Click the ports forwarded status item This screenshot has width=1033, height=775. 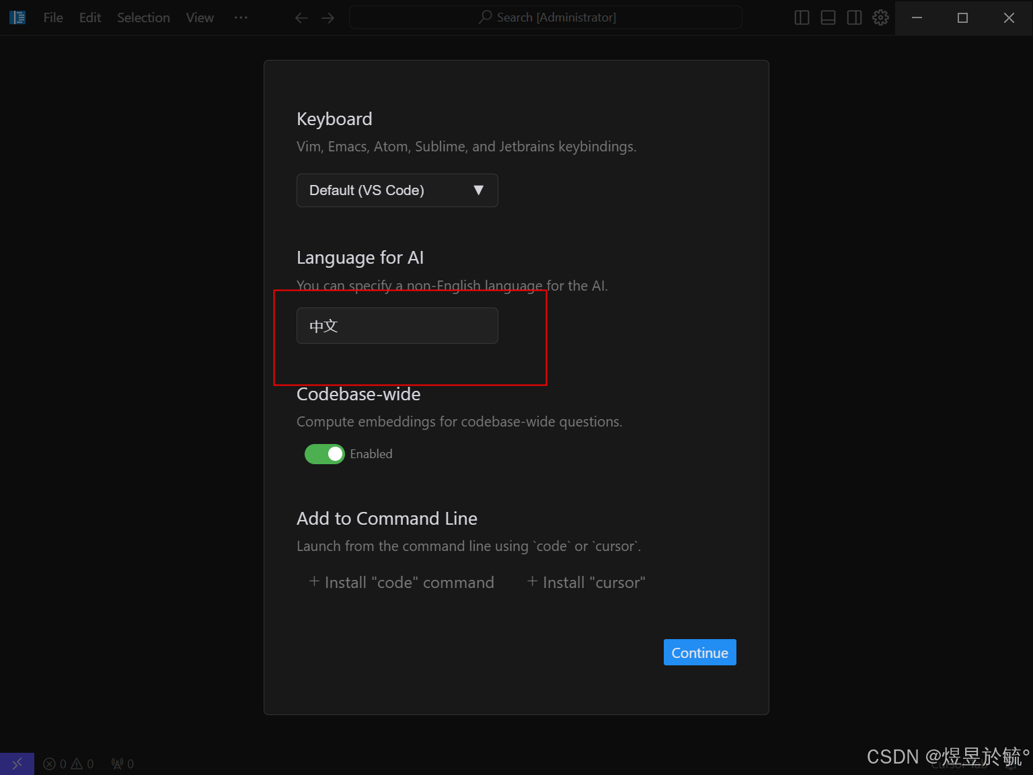click(122, 764)
